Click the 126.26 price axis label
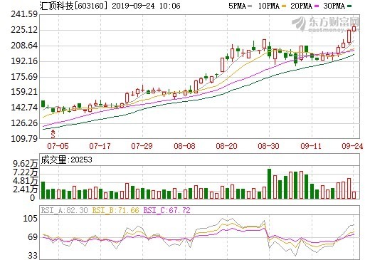 [x=24, y=123]
